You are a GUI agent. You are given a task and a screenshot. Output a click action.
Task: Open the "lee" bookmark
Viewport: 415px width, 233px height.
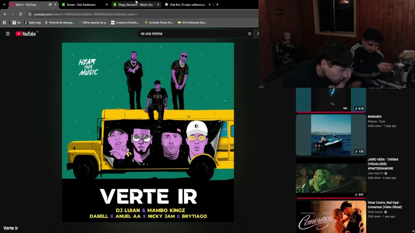(x=17, y=23)
